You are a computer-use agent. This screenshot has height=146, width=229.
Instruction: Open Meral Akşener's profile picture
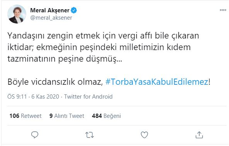pos(17,14)
